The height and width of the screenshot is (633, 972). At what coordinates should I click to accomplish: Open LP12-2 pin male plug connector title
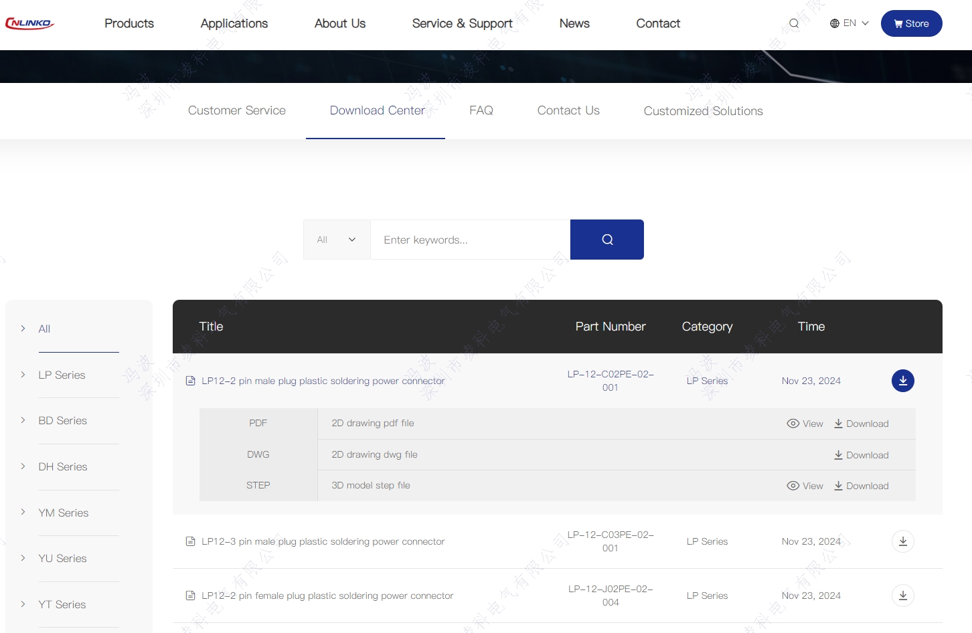pyautogui.click(x=323, y=381)
